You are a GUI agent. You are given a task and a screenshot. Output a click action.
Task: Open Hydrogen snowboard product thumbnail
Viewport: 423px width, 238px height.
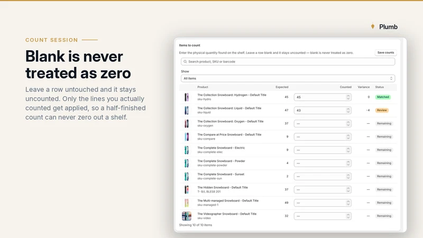pyautogui.click(x=187, y=97)
